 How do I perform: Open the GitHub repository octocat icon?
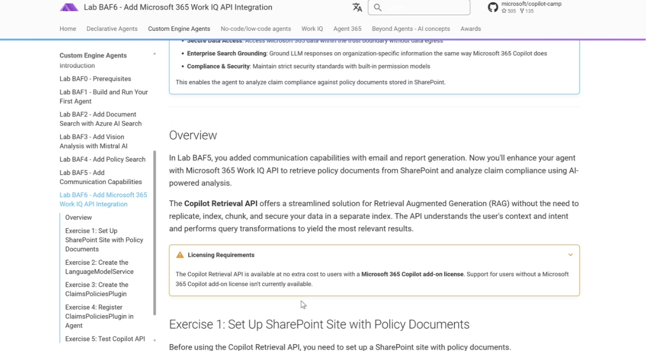[x=493, y=8]
